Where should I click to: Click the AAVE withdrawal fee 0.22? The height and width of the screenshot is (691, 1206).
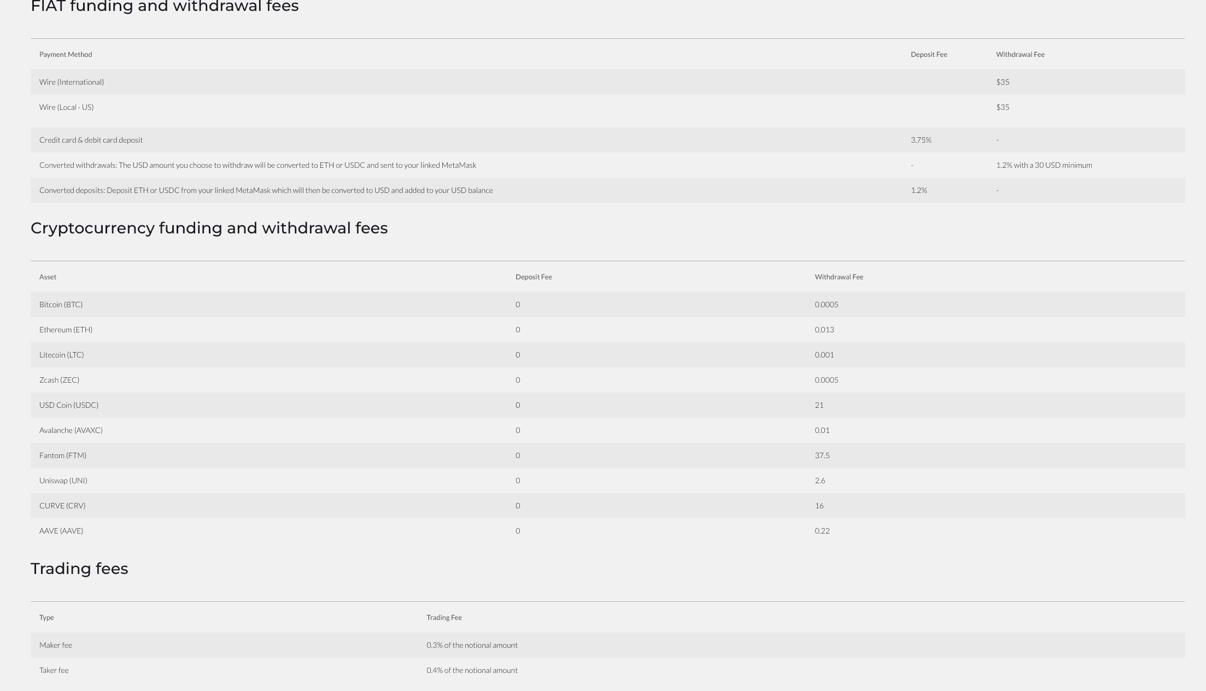[822, 531]
